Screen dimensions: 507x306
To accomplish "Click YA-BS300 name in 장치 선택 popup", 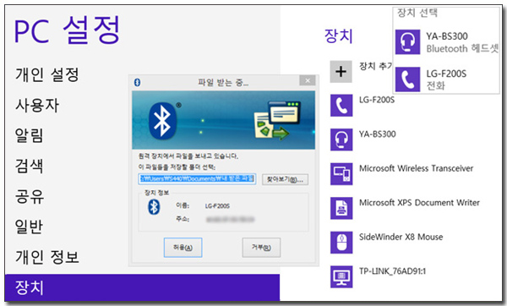I will 447,36.
